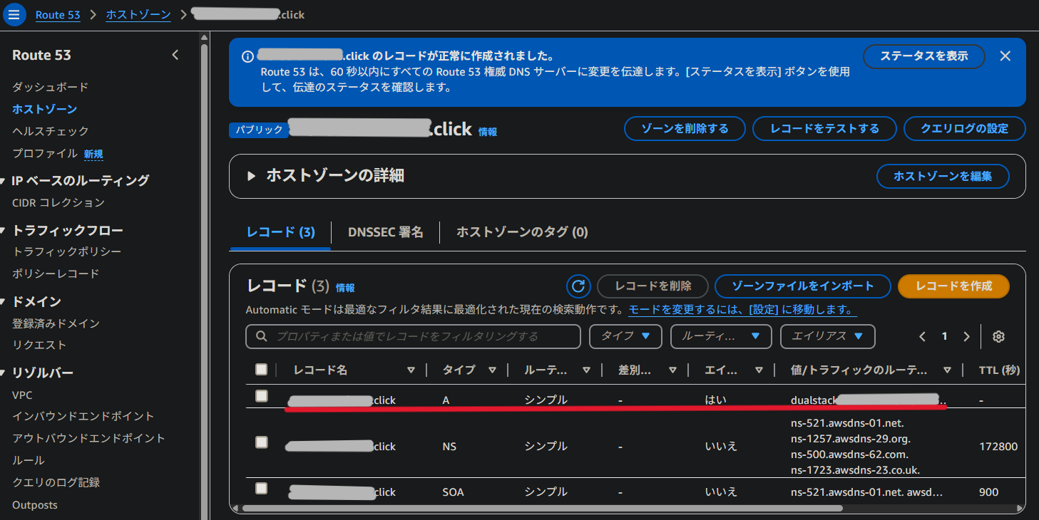The height and width of the screenshot is (520, 1039).
Task: Click the horizontal scrollbar under the records table
Action: 542,509
